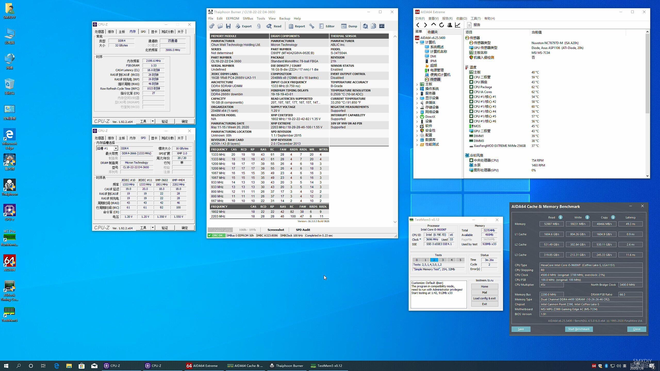Open the 工具(T) menu in AIDA64 Extreme
The width and height of the screenshot is (660, 371).
[x=475, y=18]
